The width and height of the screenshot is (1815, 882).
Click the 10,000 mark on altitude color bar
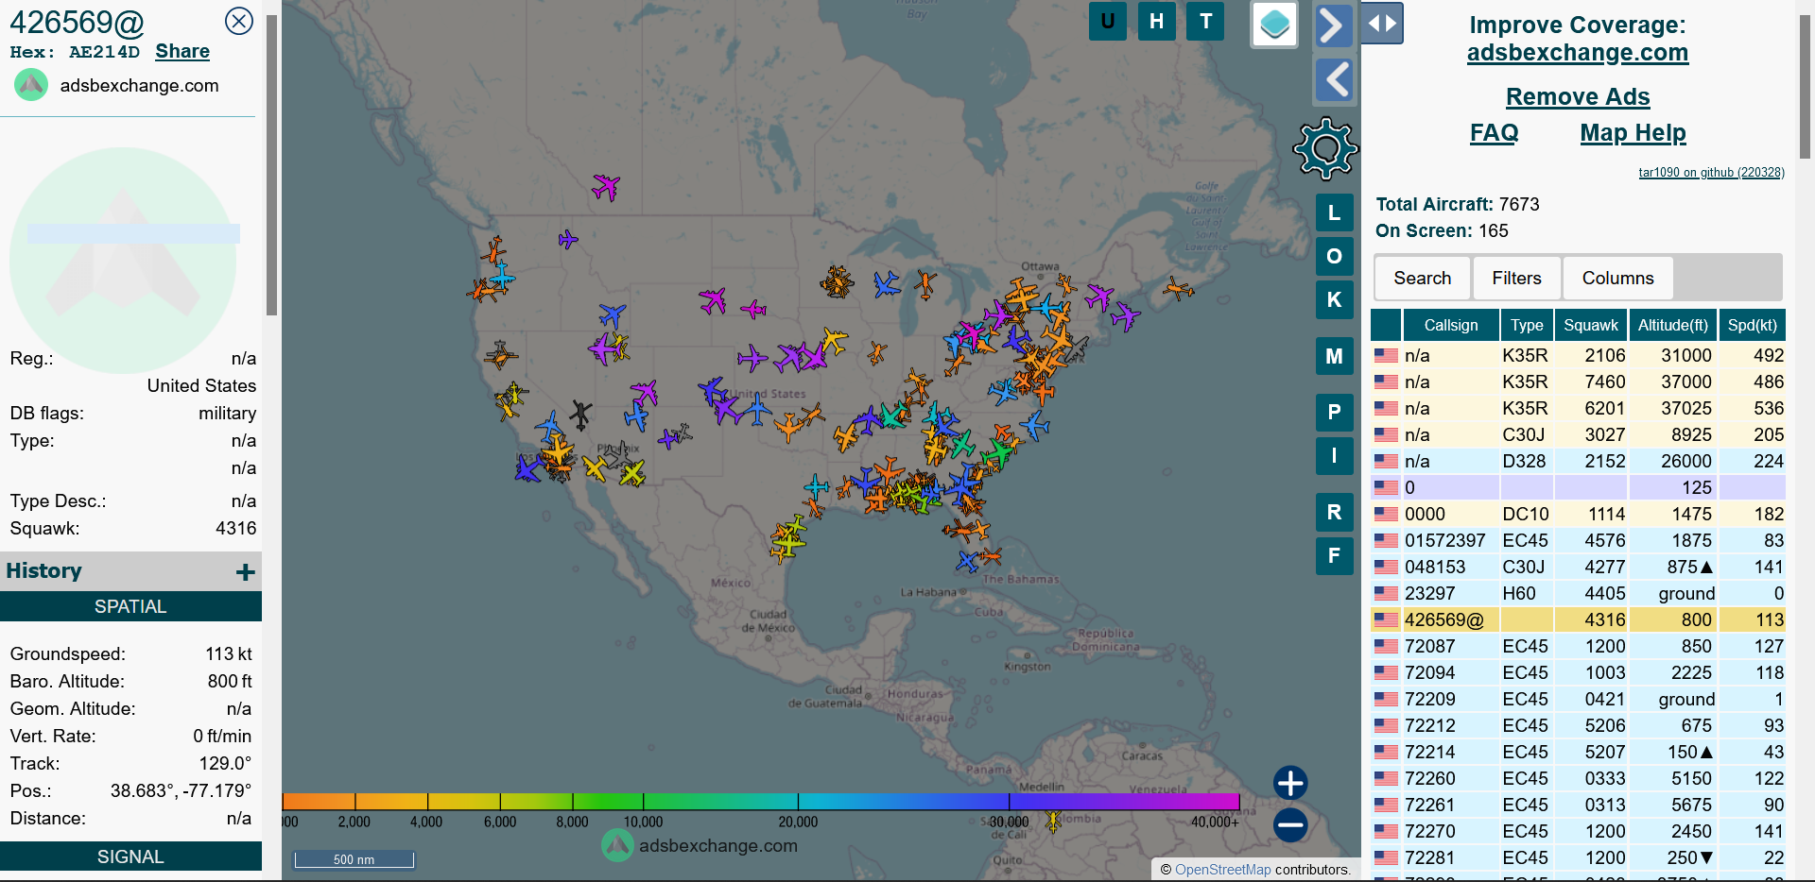pos(643,822)
